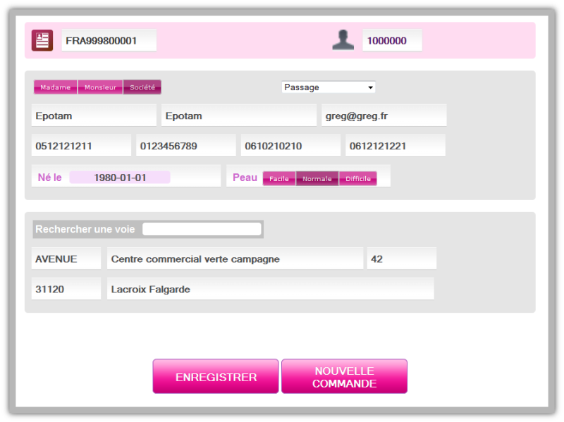564x422 pixels.
Task: Click the NOUVELLE COMMANDE button
Action: (x=344, y=377)
